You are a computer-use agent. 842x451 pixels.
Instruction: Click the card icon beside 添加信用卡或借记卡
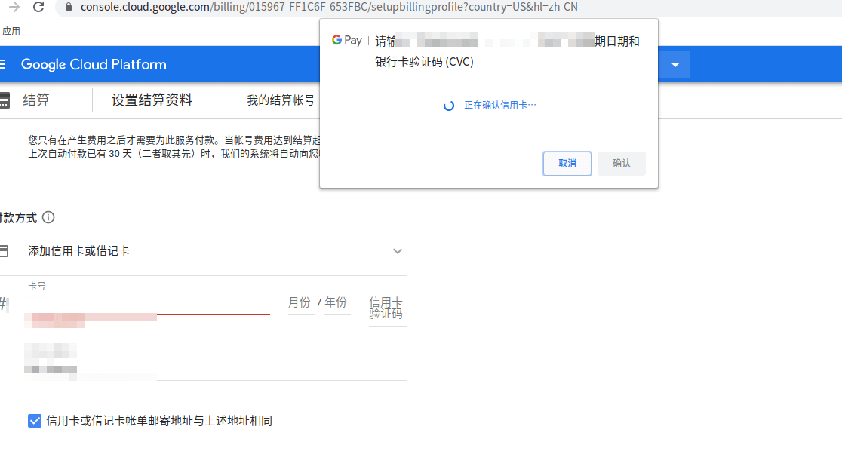coord(5,251)
